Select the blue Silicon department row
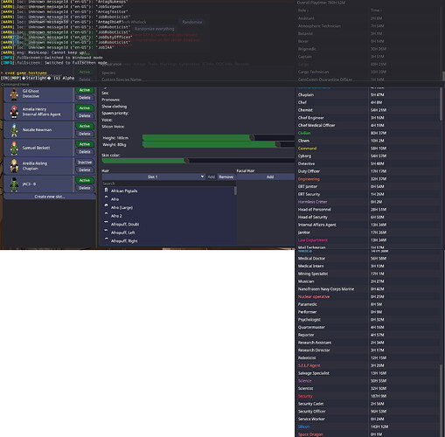The image size is (445, 437). (368, 427)
